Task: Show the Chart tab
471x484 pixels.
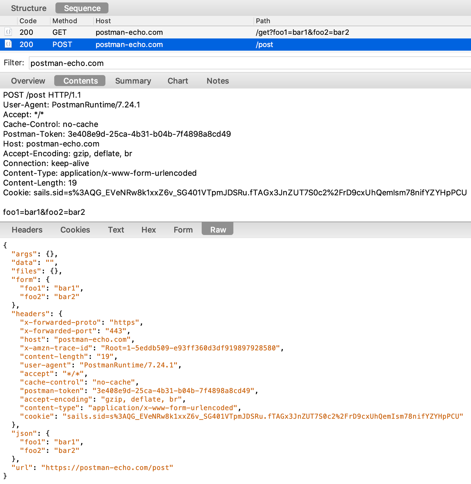Action: click(x=178, y=81)
